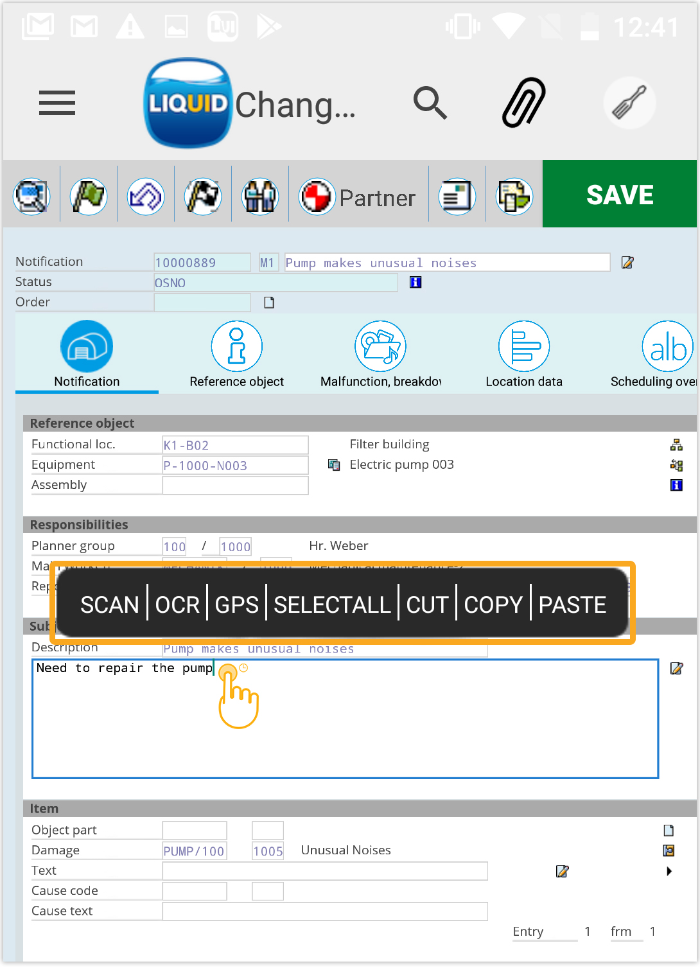
Task: Open attachments via paperclip icon
Action: (523, 103)
